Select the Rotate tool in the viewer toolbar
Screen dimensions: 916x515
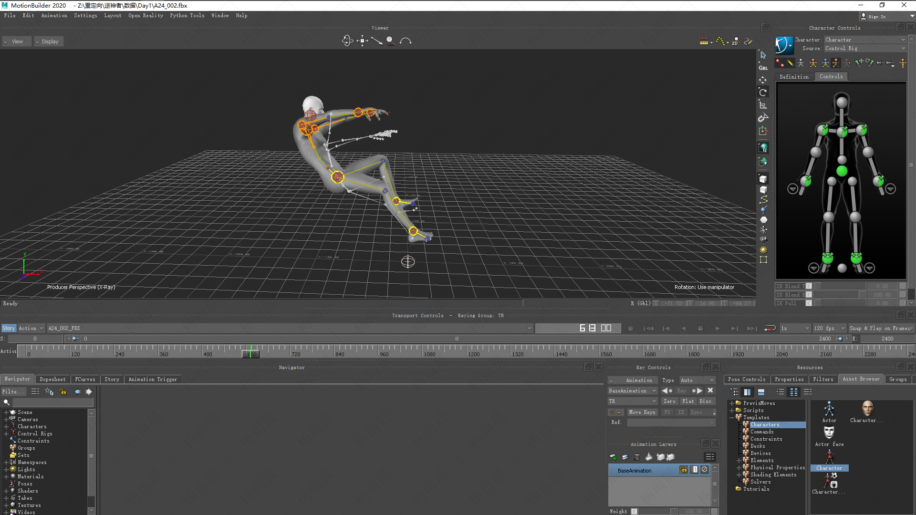click(x=763, y=92)
